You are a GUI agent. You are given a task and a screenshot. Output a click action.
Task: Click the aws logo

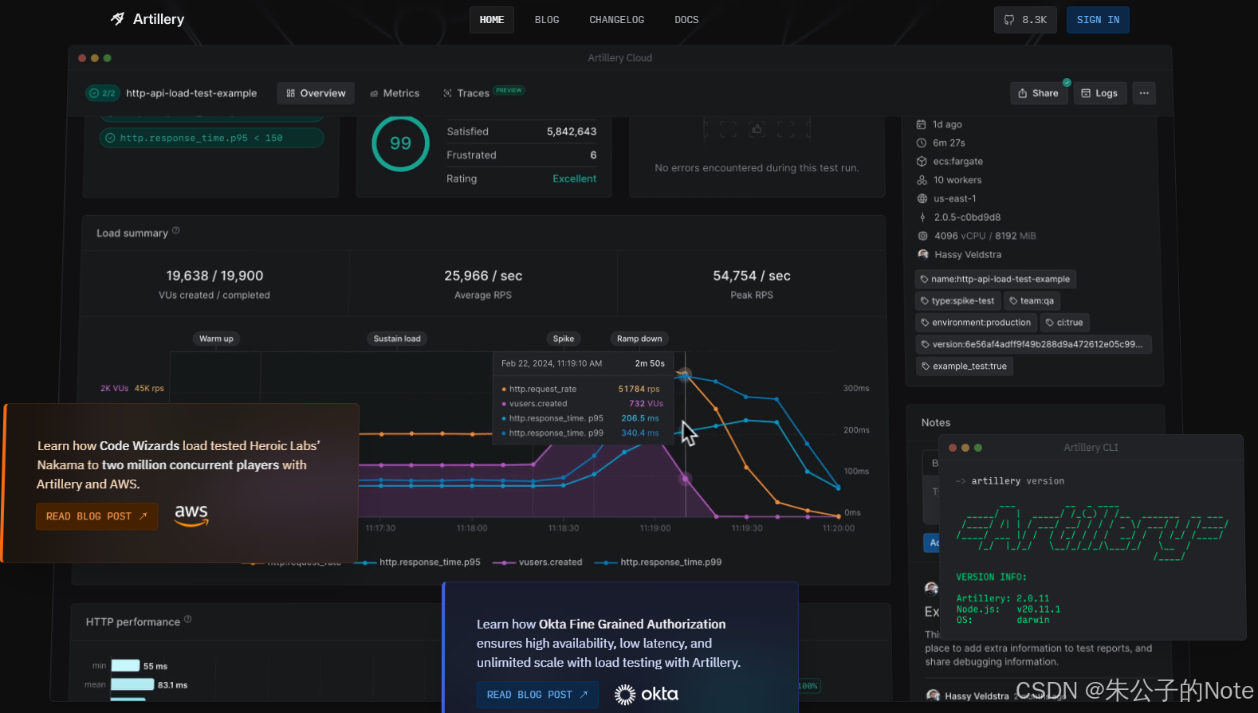[191, 515]
